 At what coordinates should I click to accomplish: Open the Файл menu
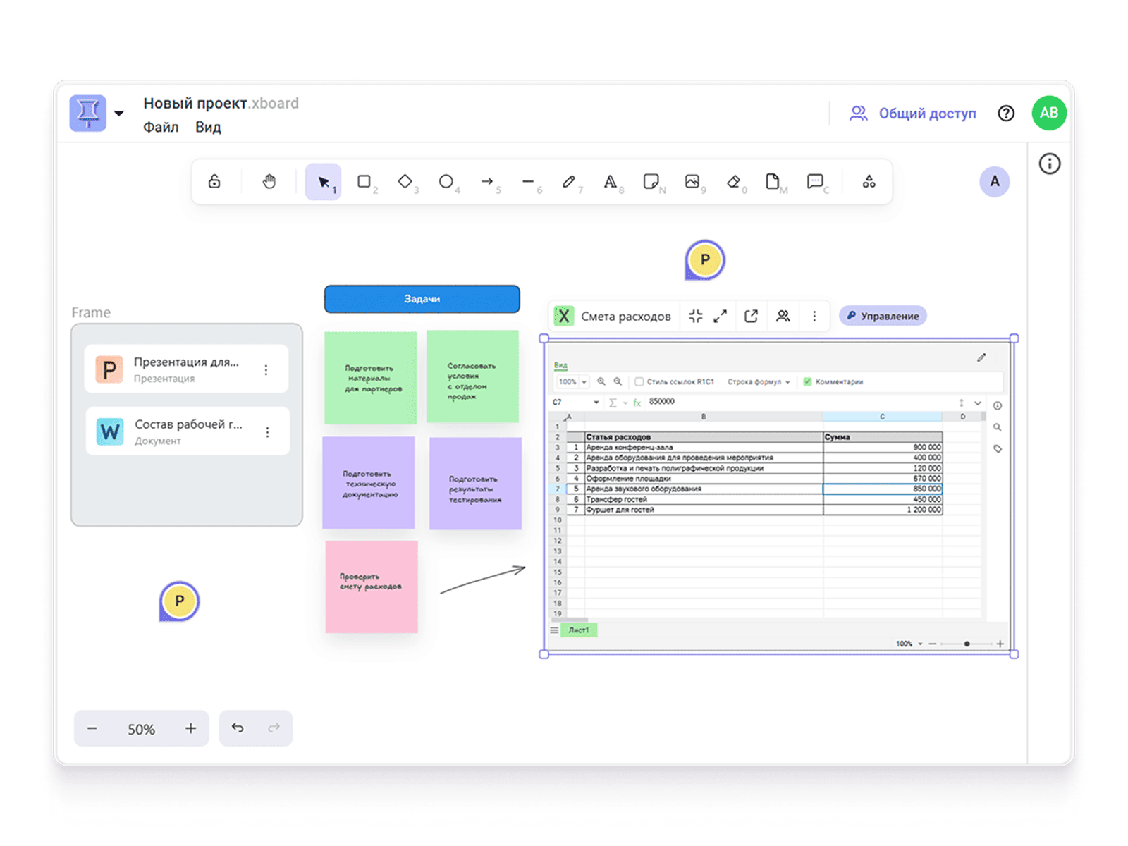pyautogui.click(x=161, y=127)
